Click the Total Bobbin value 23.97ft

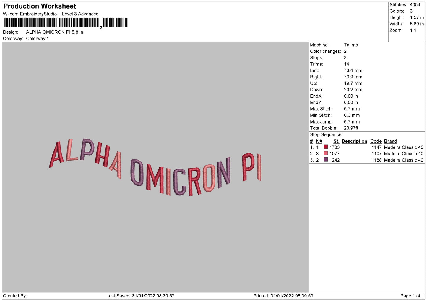[x=351, y=128]
